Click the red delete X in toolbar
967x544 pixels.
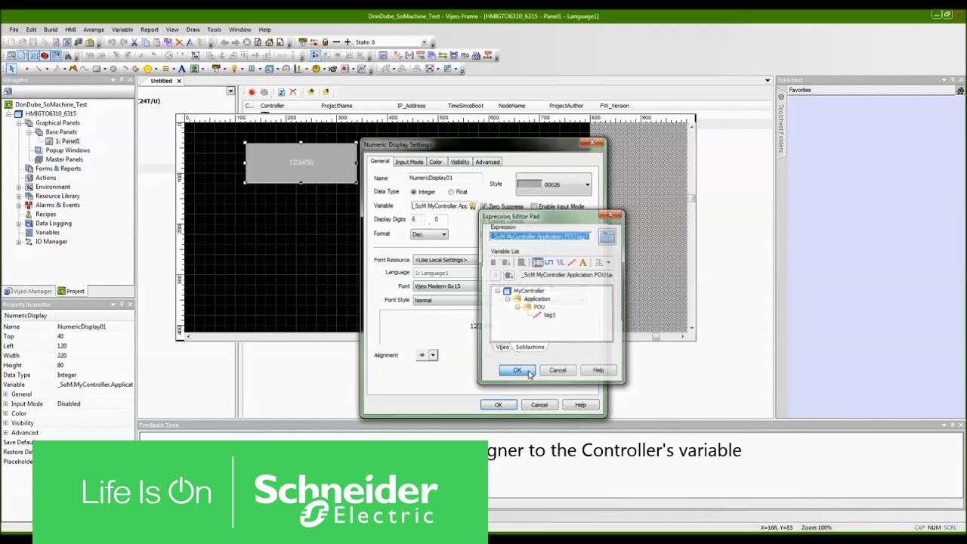pos(178,42)
